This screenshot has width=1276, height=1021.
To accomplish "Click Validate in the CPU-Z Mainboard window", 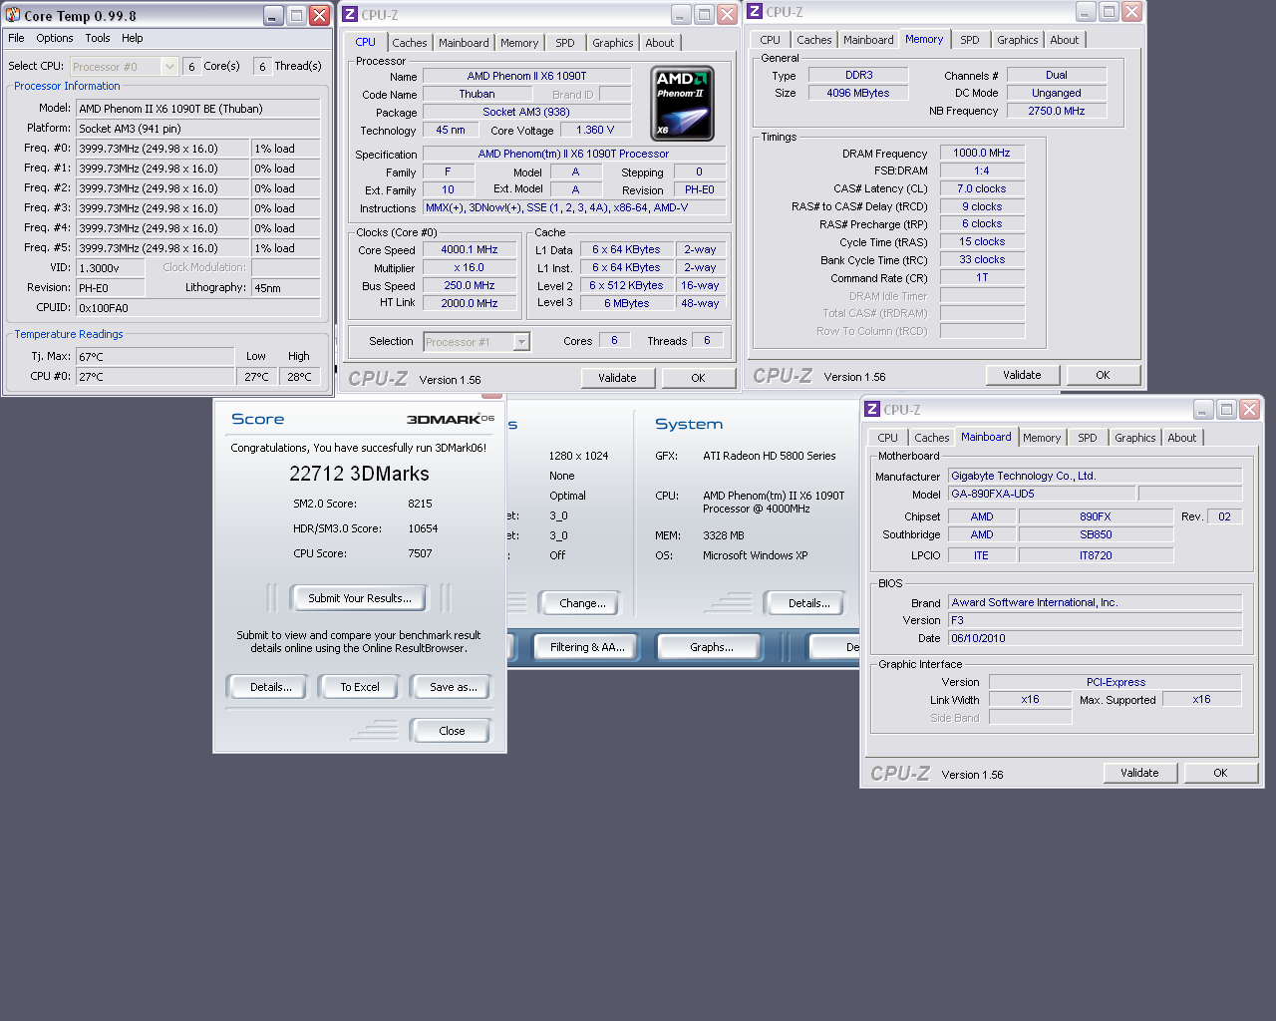I will tap(1139, 773).
